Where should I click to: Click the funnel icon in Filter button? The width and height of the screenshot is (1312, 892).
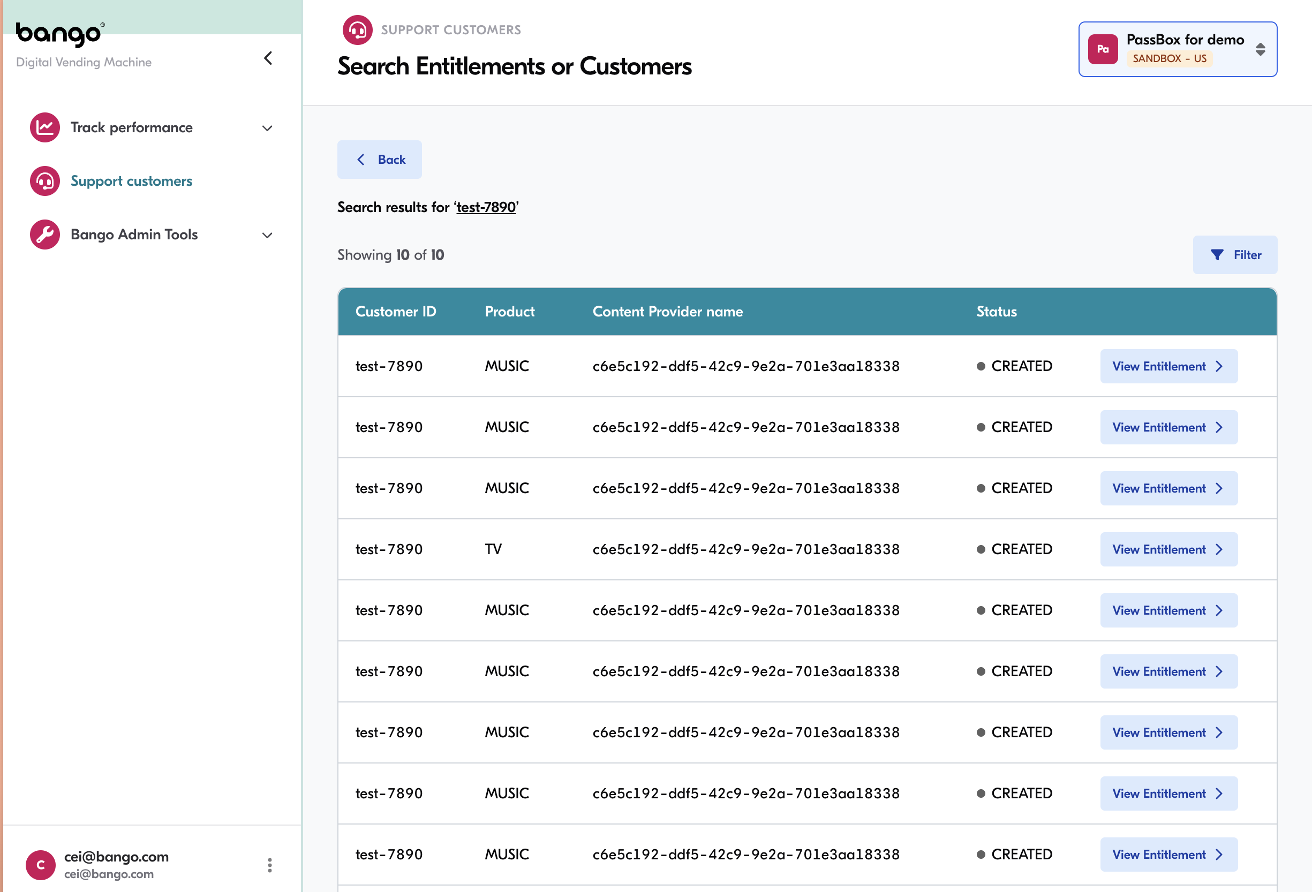pyautogui.click(x=1217, y=255)
